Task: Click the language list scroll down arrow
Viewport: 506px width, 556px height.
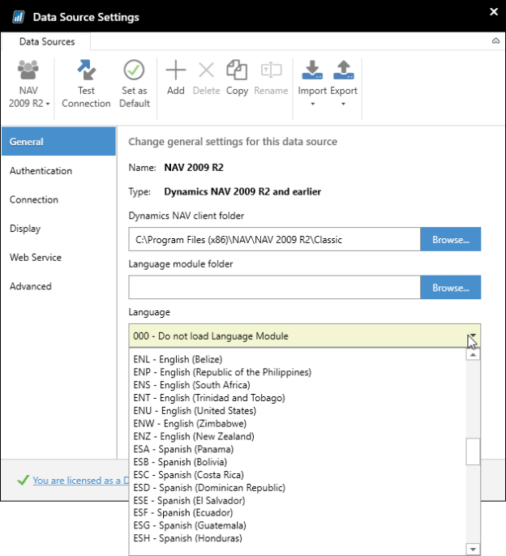Action: [x=473, y=550]
